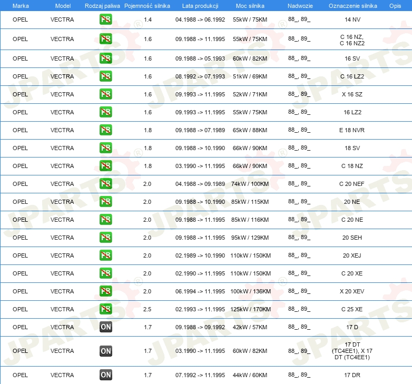Click VECTRA in the 17 DR row
The image size is (412, 384).
[x=62, y=375]
